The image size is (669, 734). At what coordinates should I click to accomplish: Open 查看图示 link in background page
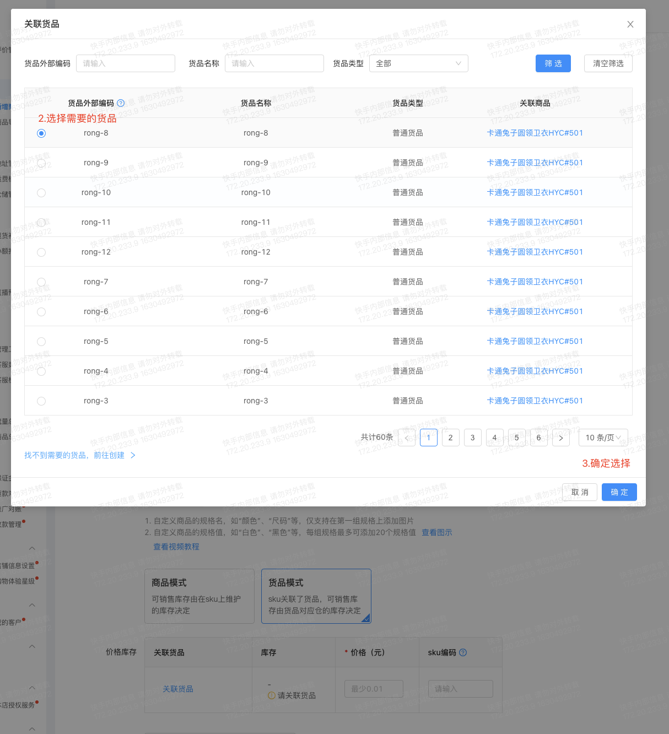pos(437,532)
